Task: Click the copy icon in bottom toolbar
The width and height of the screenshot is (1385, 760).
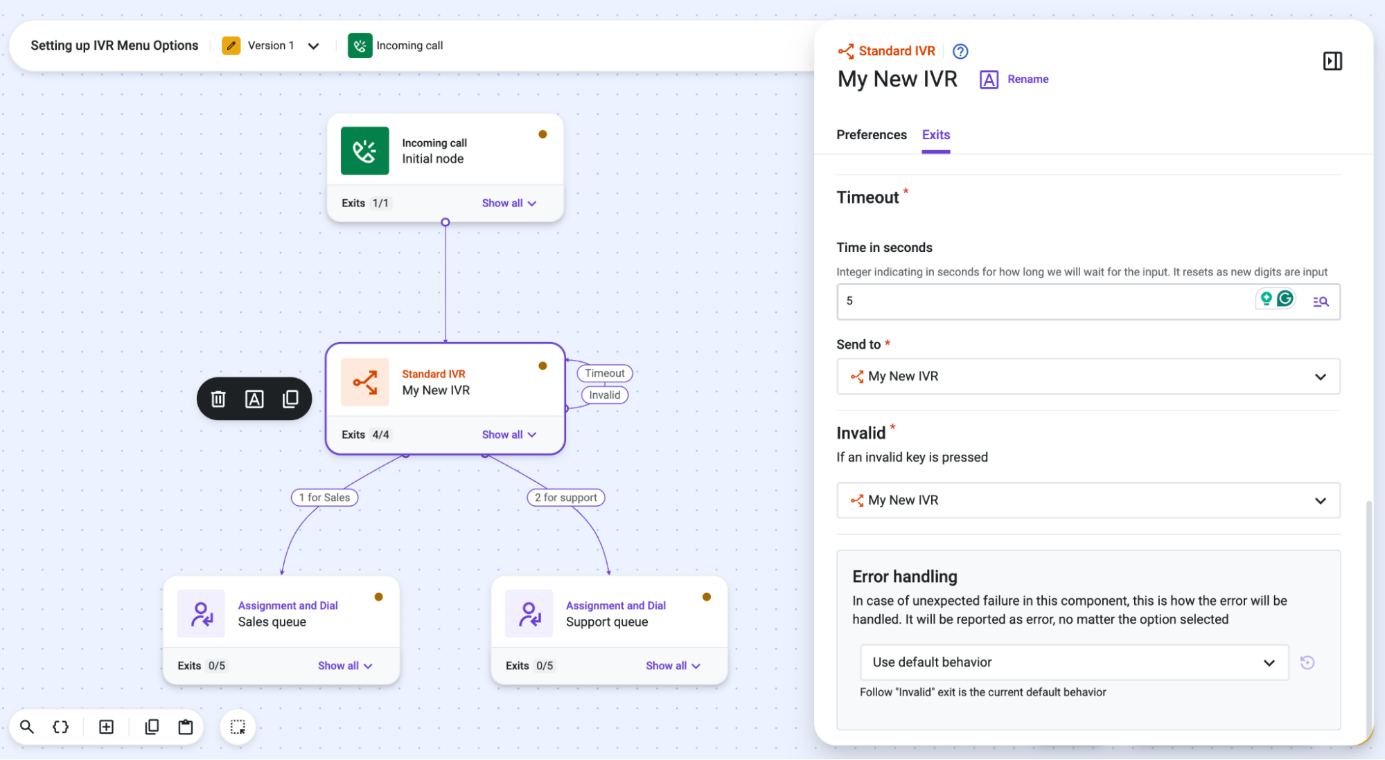Action: tap(152, 727)
